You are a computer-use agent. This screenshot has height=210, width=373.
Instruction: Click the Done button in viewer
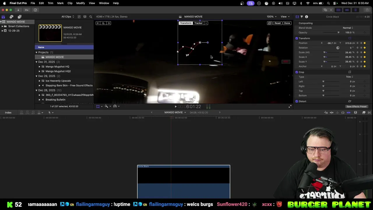[287, 23]
